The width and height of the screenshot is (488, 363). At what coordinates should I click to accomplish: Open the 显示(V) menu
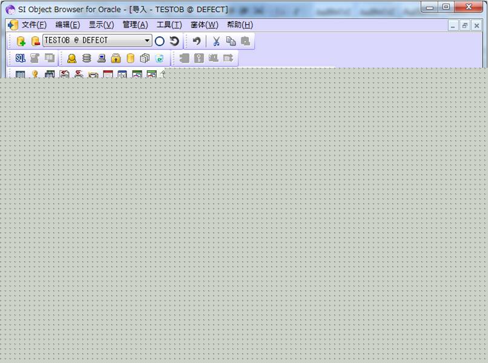click(x=102, y=25)
